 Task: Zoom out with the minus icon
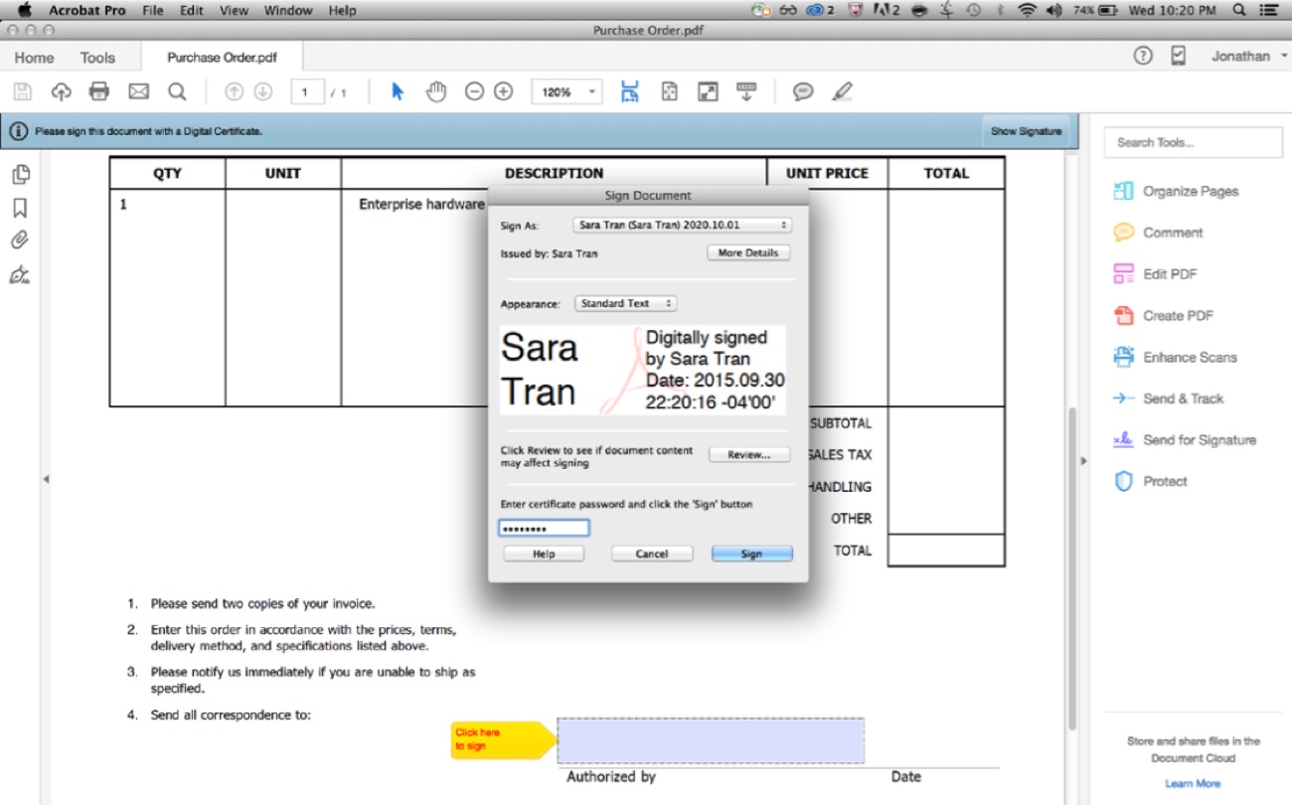474,92
